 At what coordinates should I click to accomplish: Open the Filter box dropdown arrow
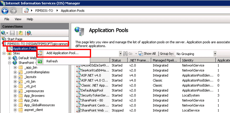tap(120, 54)
